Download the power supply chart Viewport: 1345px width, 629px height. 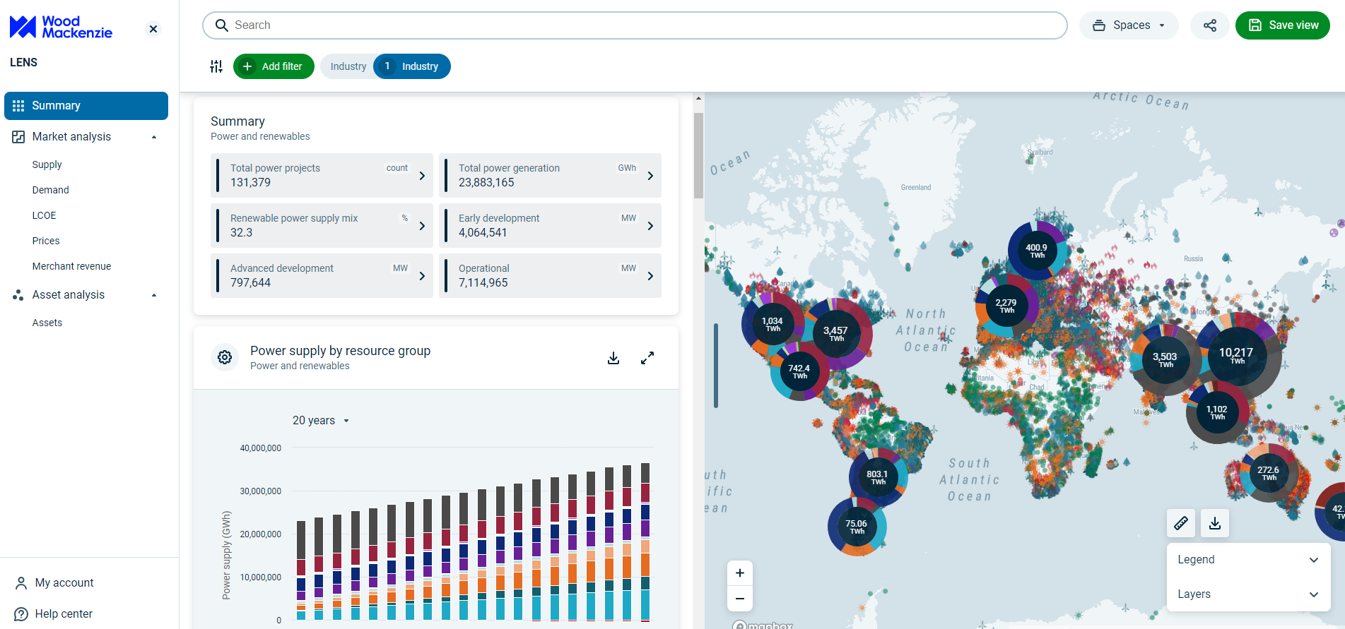(x=613, y=358)
